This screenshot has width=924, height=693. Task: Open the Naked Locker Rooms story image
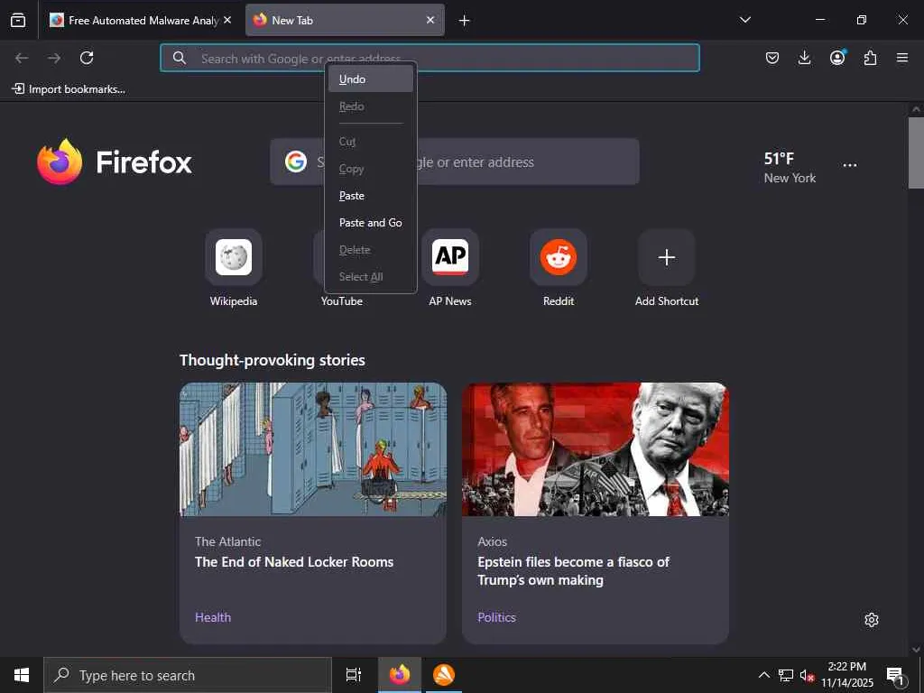click(x=313, y=449)
